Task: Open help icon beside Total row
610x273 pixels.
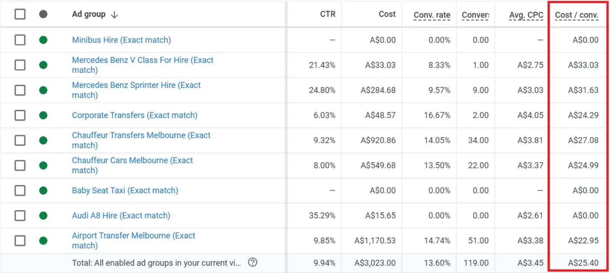Action: 252,262
